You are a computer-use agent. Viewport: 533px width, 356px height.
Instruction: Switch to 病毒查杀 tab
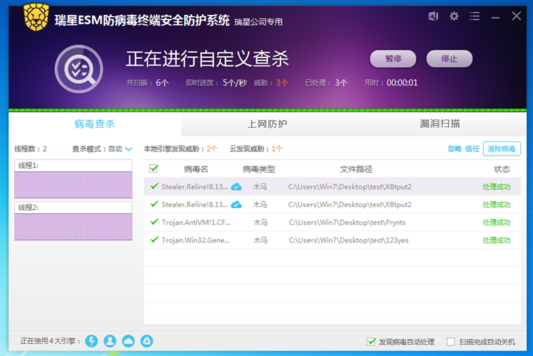[x=95, y=124]
